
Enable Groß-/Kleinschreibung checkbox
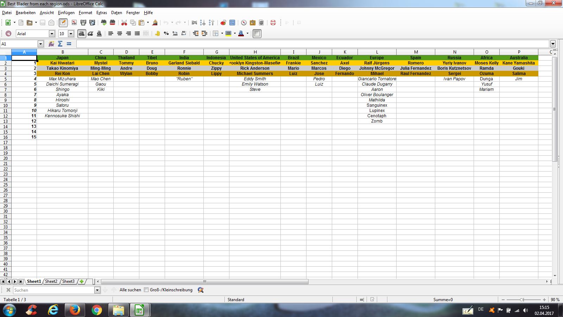[146, 290]
